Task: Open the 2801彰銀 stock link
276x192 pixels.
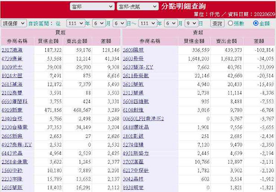Action: click(x=133, y=136)
